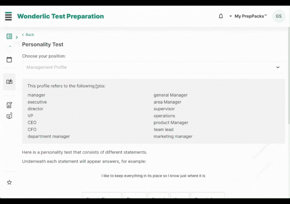Open notifications bell
The image size is (290, 204).
pyautogui.click(x=221, y=16)
